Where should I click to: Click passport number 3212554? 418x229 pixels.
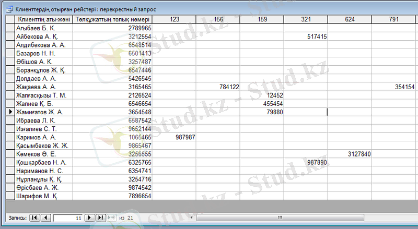(x=112, y=37)
